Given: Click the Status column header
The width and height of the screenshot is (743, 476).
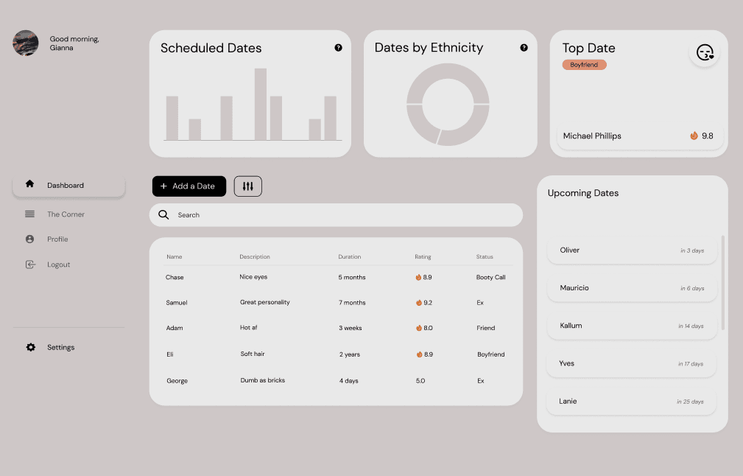Looking at the screenshot, I should (x=485, y=256).
